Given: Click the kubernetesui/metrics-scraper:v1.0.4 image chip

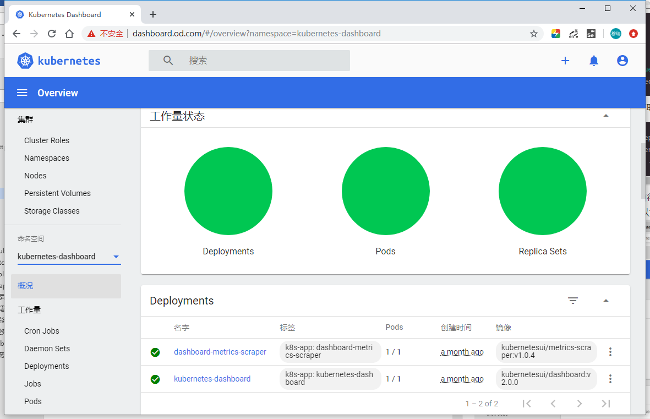Looking at the screenshot, I should (547, 352).
